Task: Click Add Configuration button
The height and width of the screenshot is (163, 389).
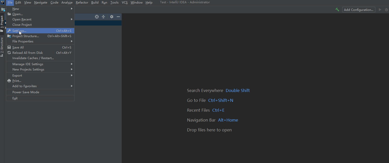Action: (359, 10)
